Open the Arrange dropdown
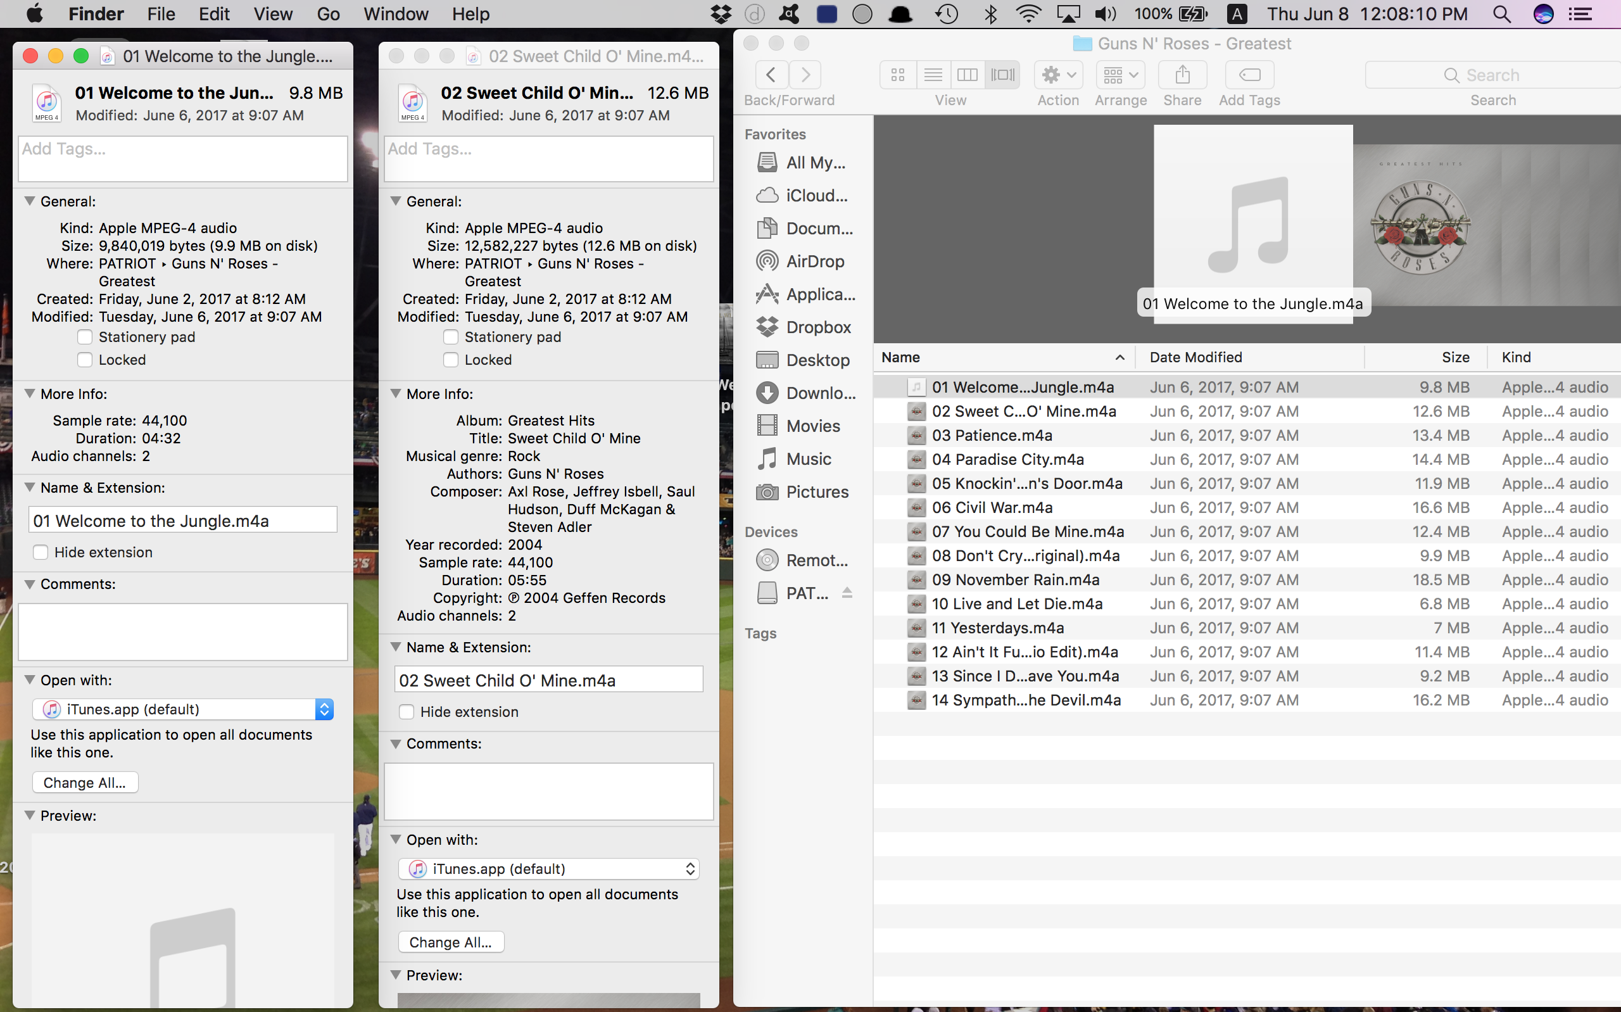The width and height of the screenshot is (1621, 1012). pyautogui.click(x=1121, y=75)
